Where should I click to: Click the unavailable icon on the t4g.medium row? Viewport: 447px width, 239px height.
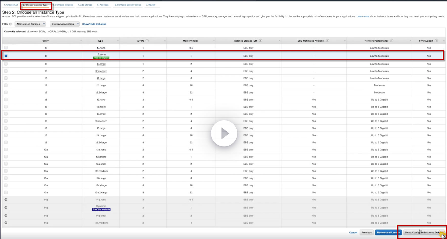coord(6,223)
